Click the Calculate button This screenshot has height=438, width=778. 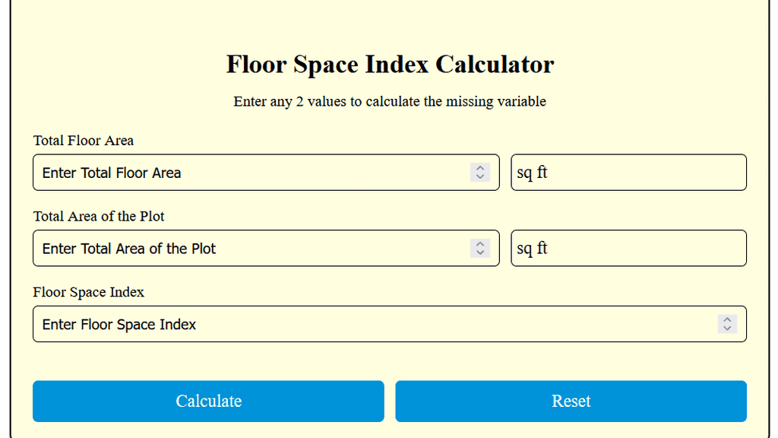(x=208, y=401)
